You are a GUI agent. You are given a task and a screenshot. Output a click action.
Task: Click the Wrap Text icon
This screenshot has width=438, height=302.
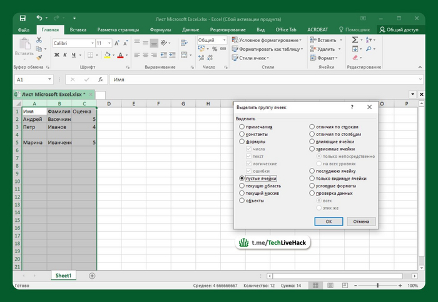pyautogui.click(x=184, y=43)
